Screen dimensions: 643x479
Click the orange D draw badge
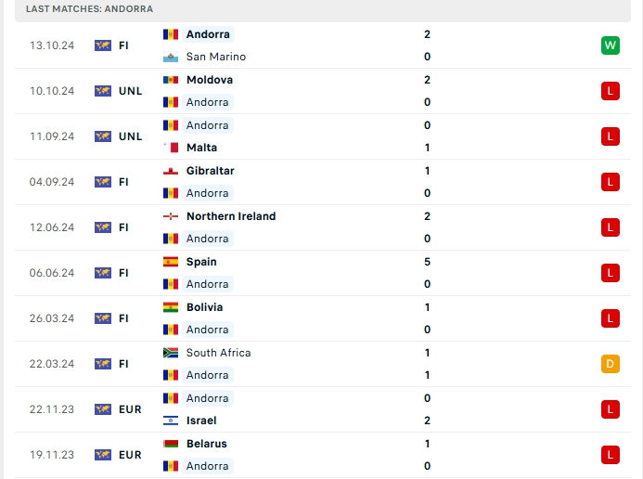click(x=611, y=364)
